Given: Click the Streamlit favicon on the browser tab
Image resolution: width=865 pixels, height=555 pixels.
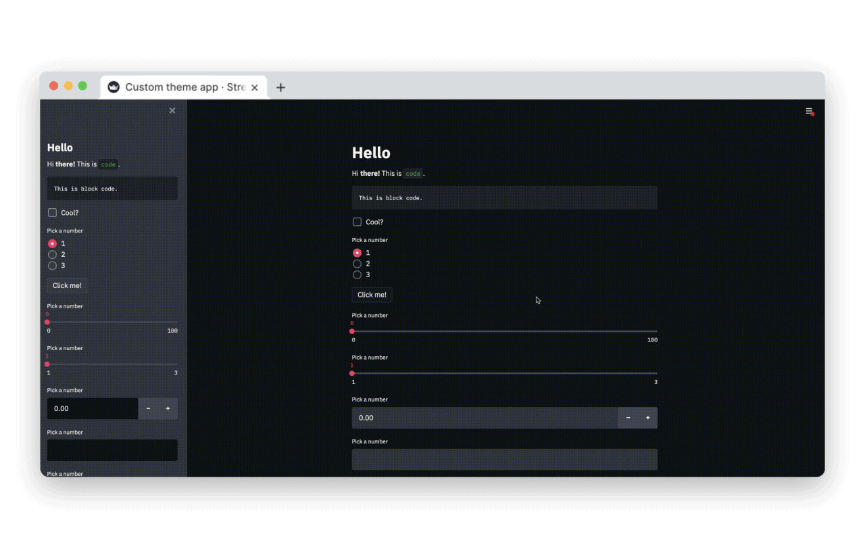Looking at the screenshot, I should tap(114, 87).
